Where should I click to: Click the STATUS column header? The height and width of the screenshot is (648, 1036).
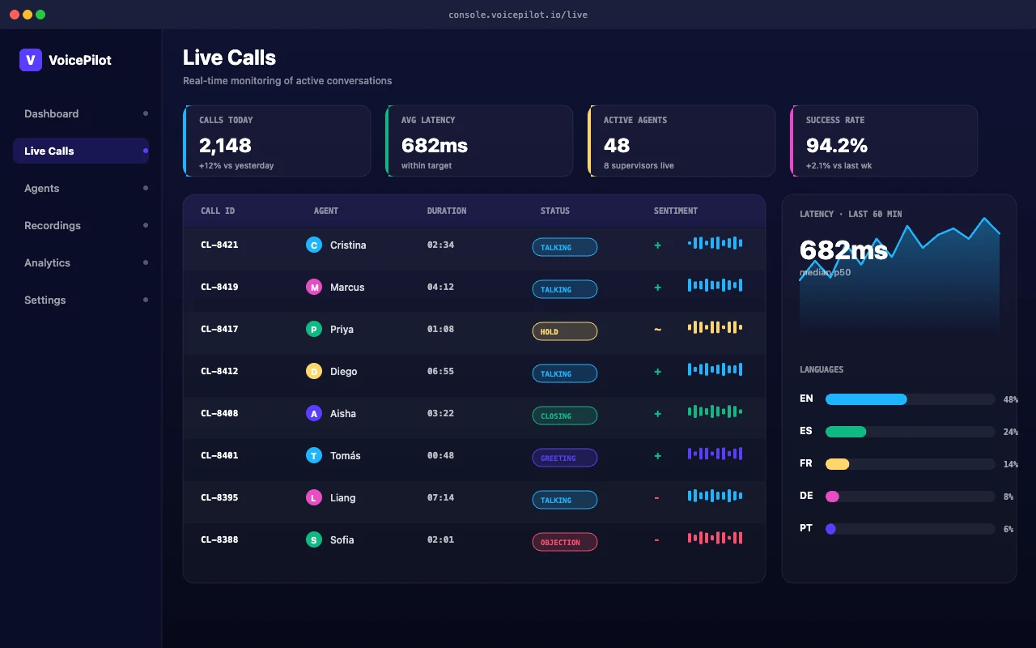(x=555, y=211)
